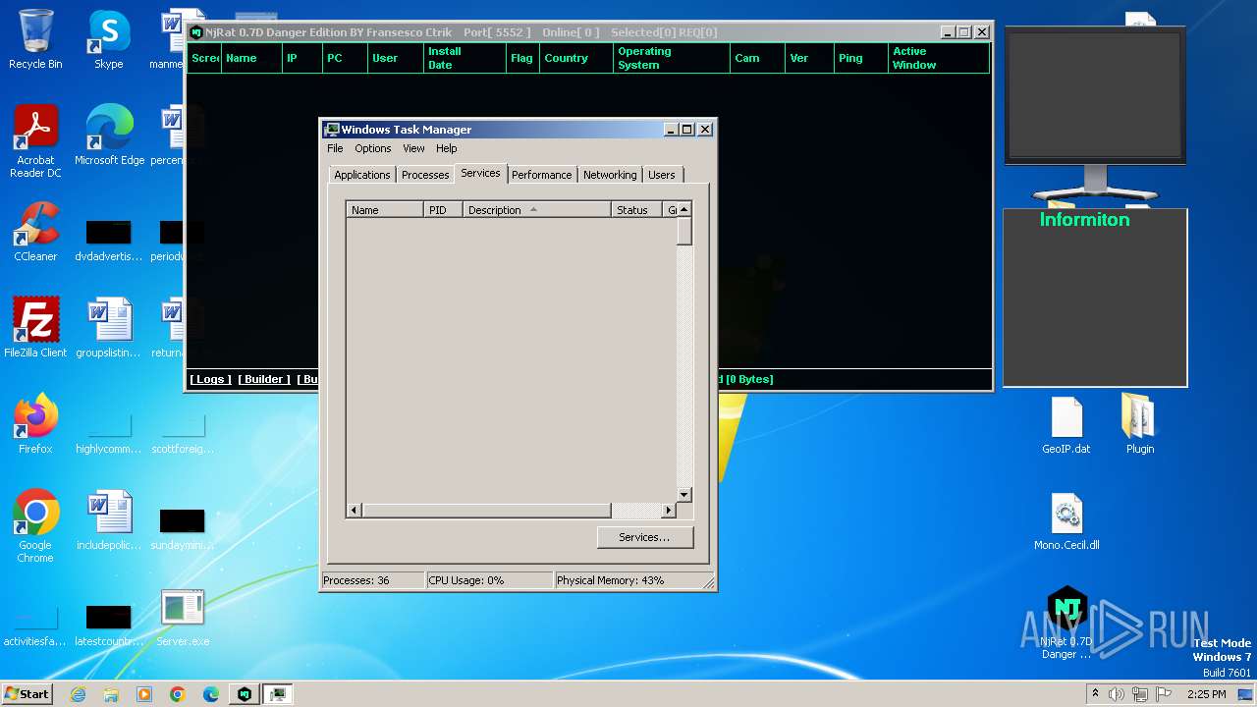The image size is (1257, 707).
Task: Click the taskbar clock showing 2:25 PM
Action: pyautogui.click(x=1206, y=694)
